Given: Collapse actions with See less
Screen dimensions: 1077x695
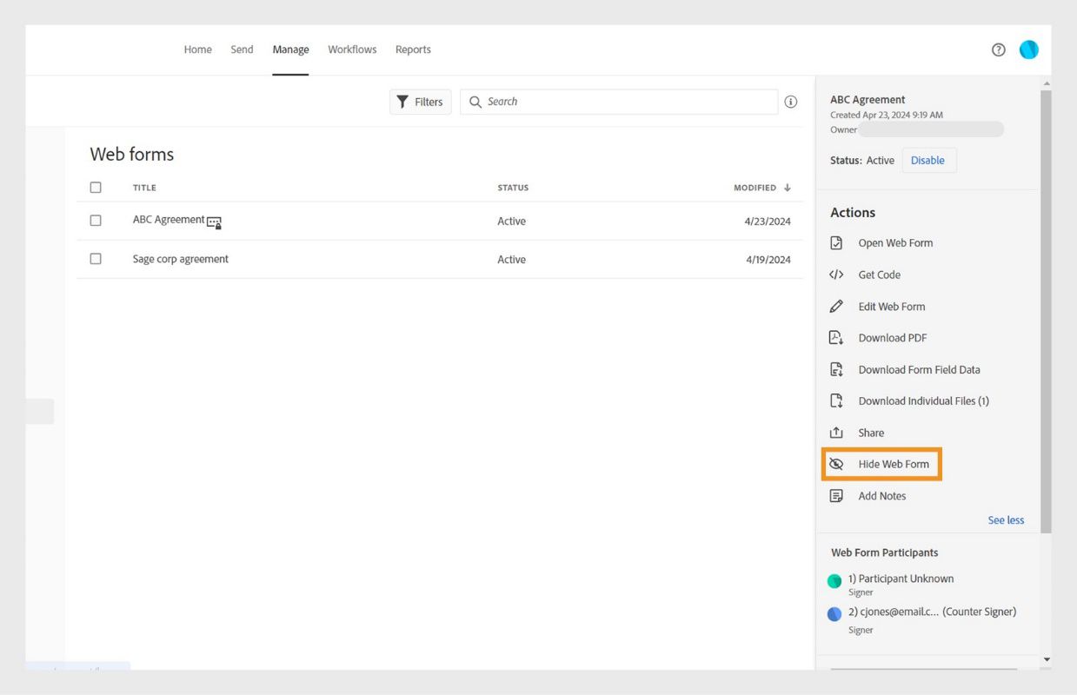Looking at the screenshot, I should pos(1006,520).
